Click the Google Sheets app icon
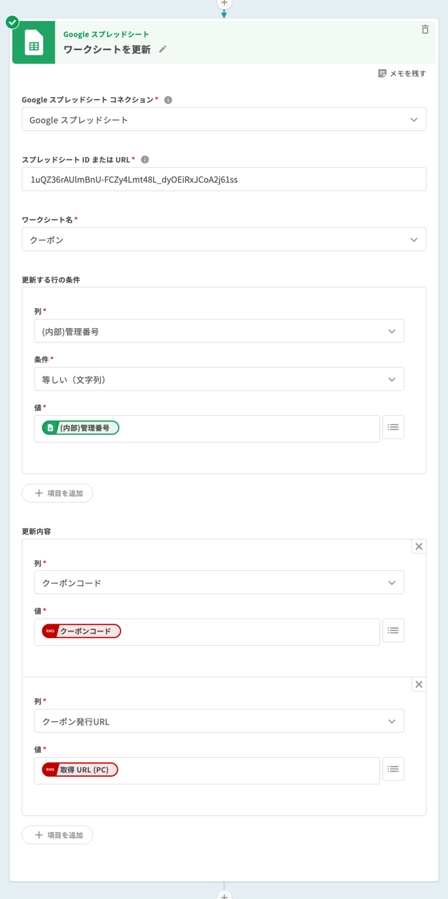 34,43
